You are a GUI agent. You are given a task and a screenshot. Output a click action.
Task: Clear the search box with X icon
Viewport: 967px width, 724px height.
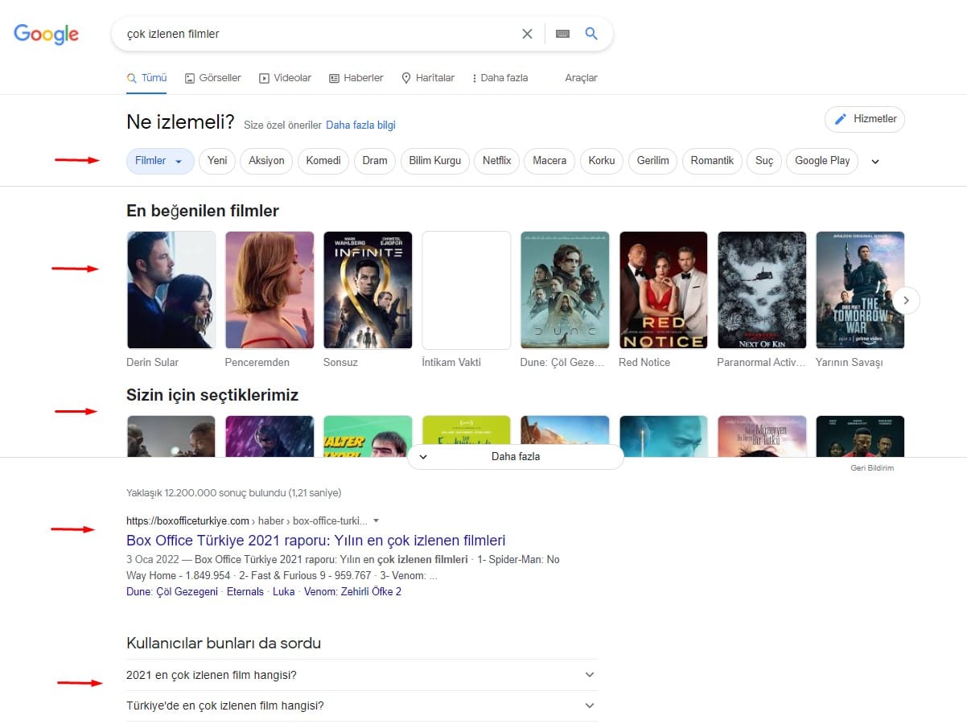coord(527,34)
